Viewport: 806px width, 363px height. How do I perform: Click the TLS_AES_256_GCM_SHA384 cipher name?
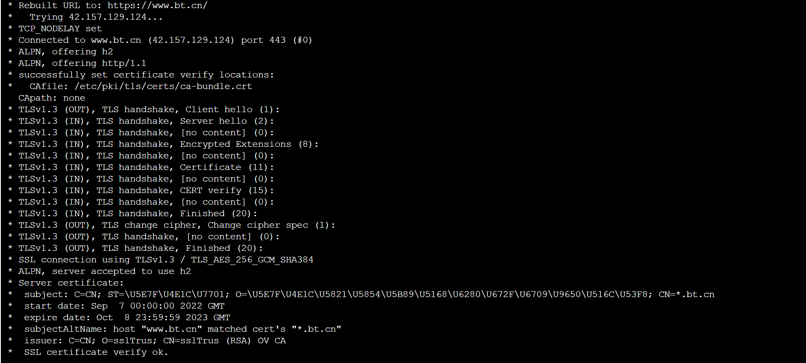[252, 260]
